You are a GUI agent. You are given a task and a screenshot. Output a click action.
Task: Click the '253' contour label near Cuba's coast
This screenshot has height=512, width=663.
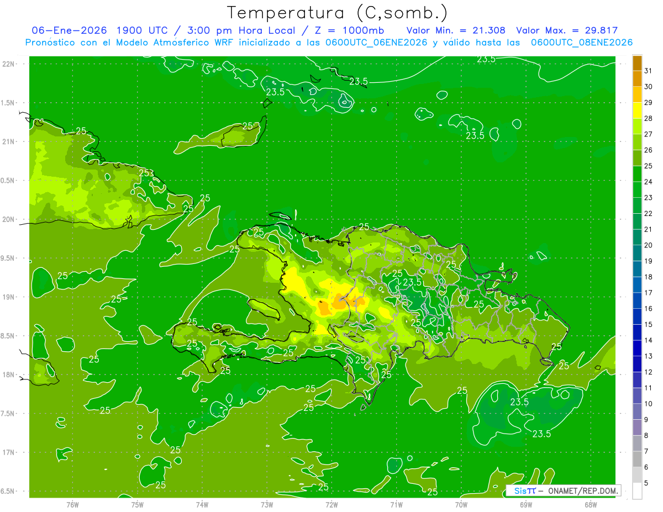coord(146,173)
